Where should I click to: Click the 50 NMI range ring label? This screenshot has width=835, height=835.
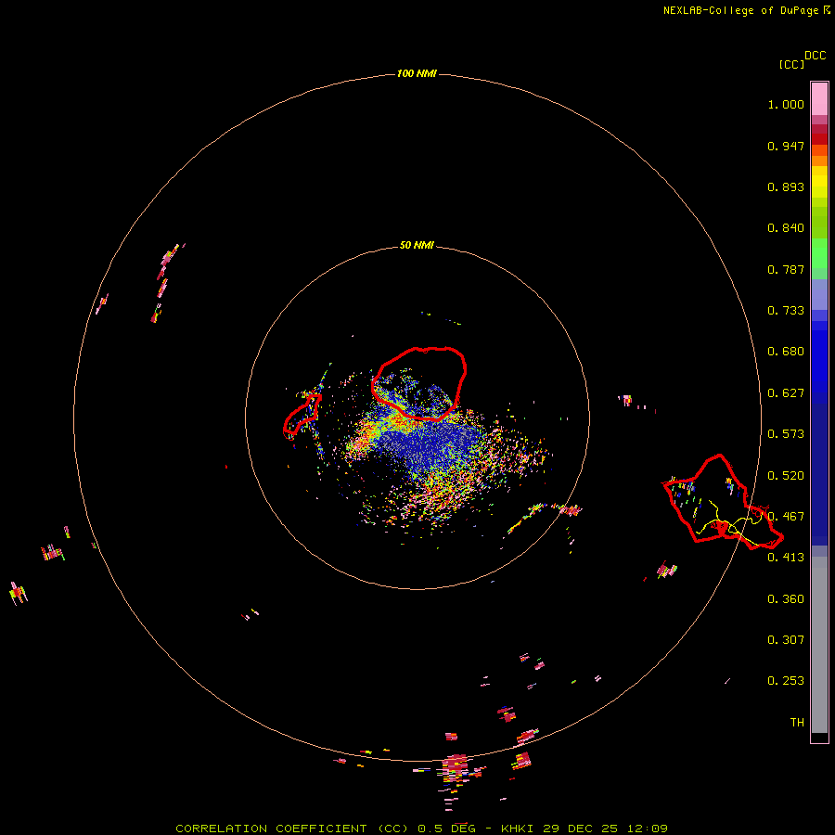point(417,245)
